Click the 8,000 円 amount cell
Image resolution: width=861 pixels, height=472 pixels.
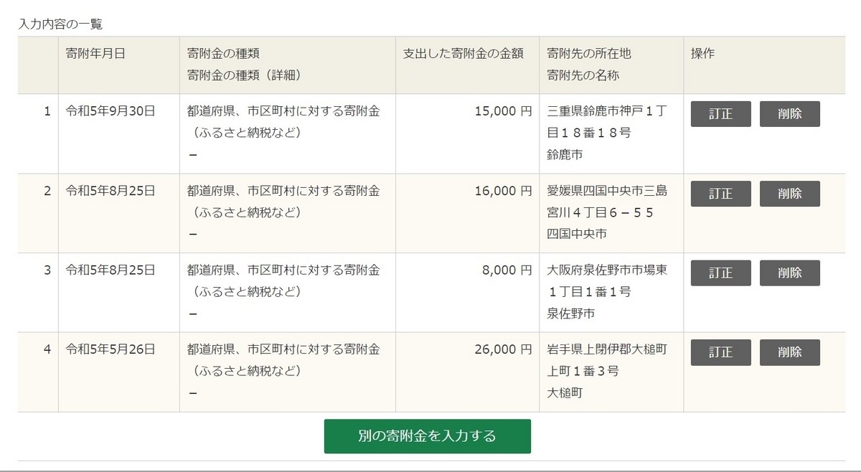[x=467, y=292]
